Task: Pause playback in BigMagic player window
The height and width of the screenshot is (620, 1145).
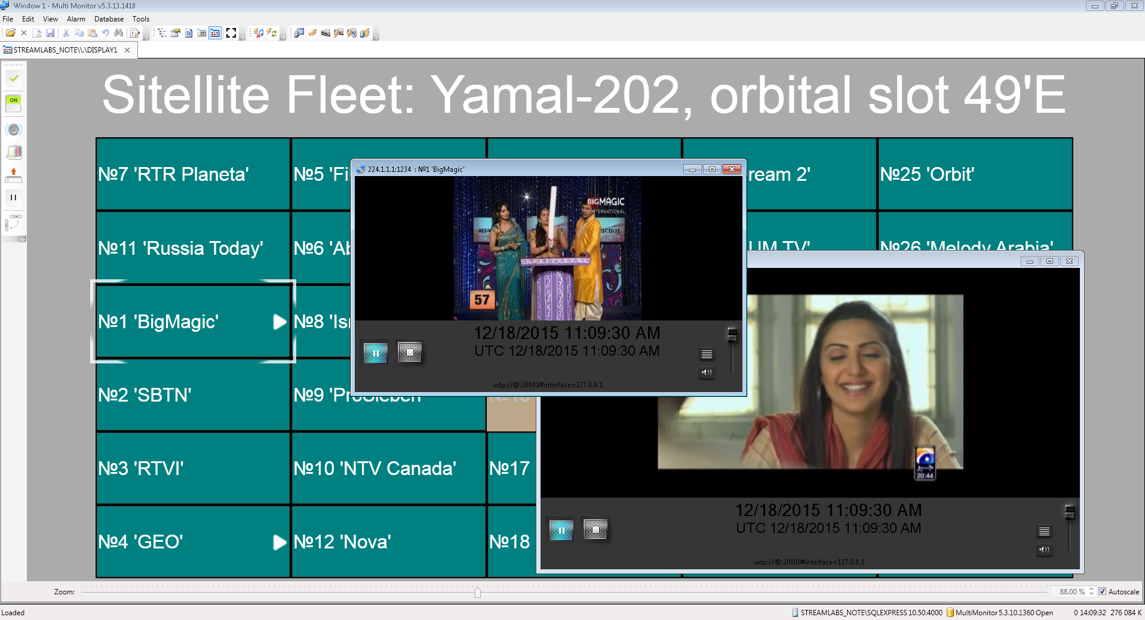Action: [376, 353]
